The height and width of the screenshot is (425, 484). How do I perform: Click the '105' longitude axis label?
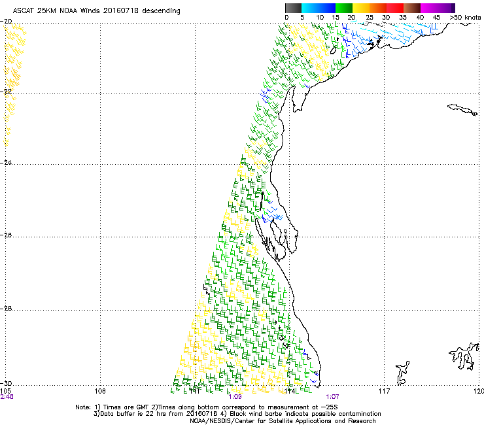pyautogui.click(x=6, y=391)
